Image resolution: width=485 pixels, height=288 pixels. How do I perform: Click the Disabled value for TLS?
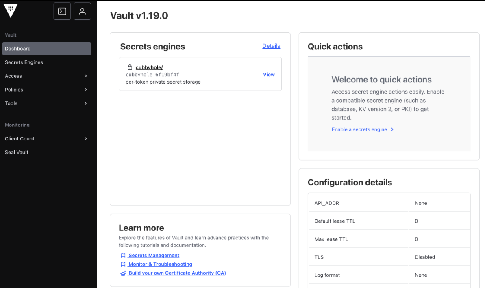(x=425, y=257)
